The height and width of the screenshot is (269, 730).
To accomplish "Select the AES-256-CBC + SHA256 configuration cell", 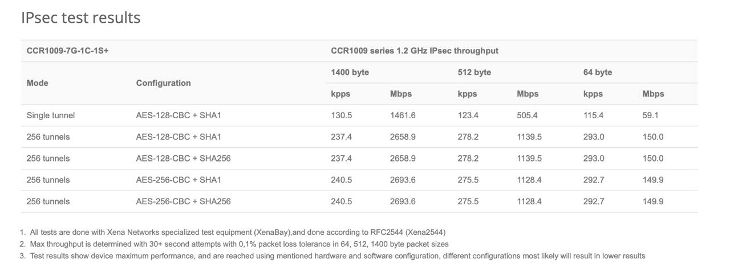I will point(183,202).
